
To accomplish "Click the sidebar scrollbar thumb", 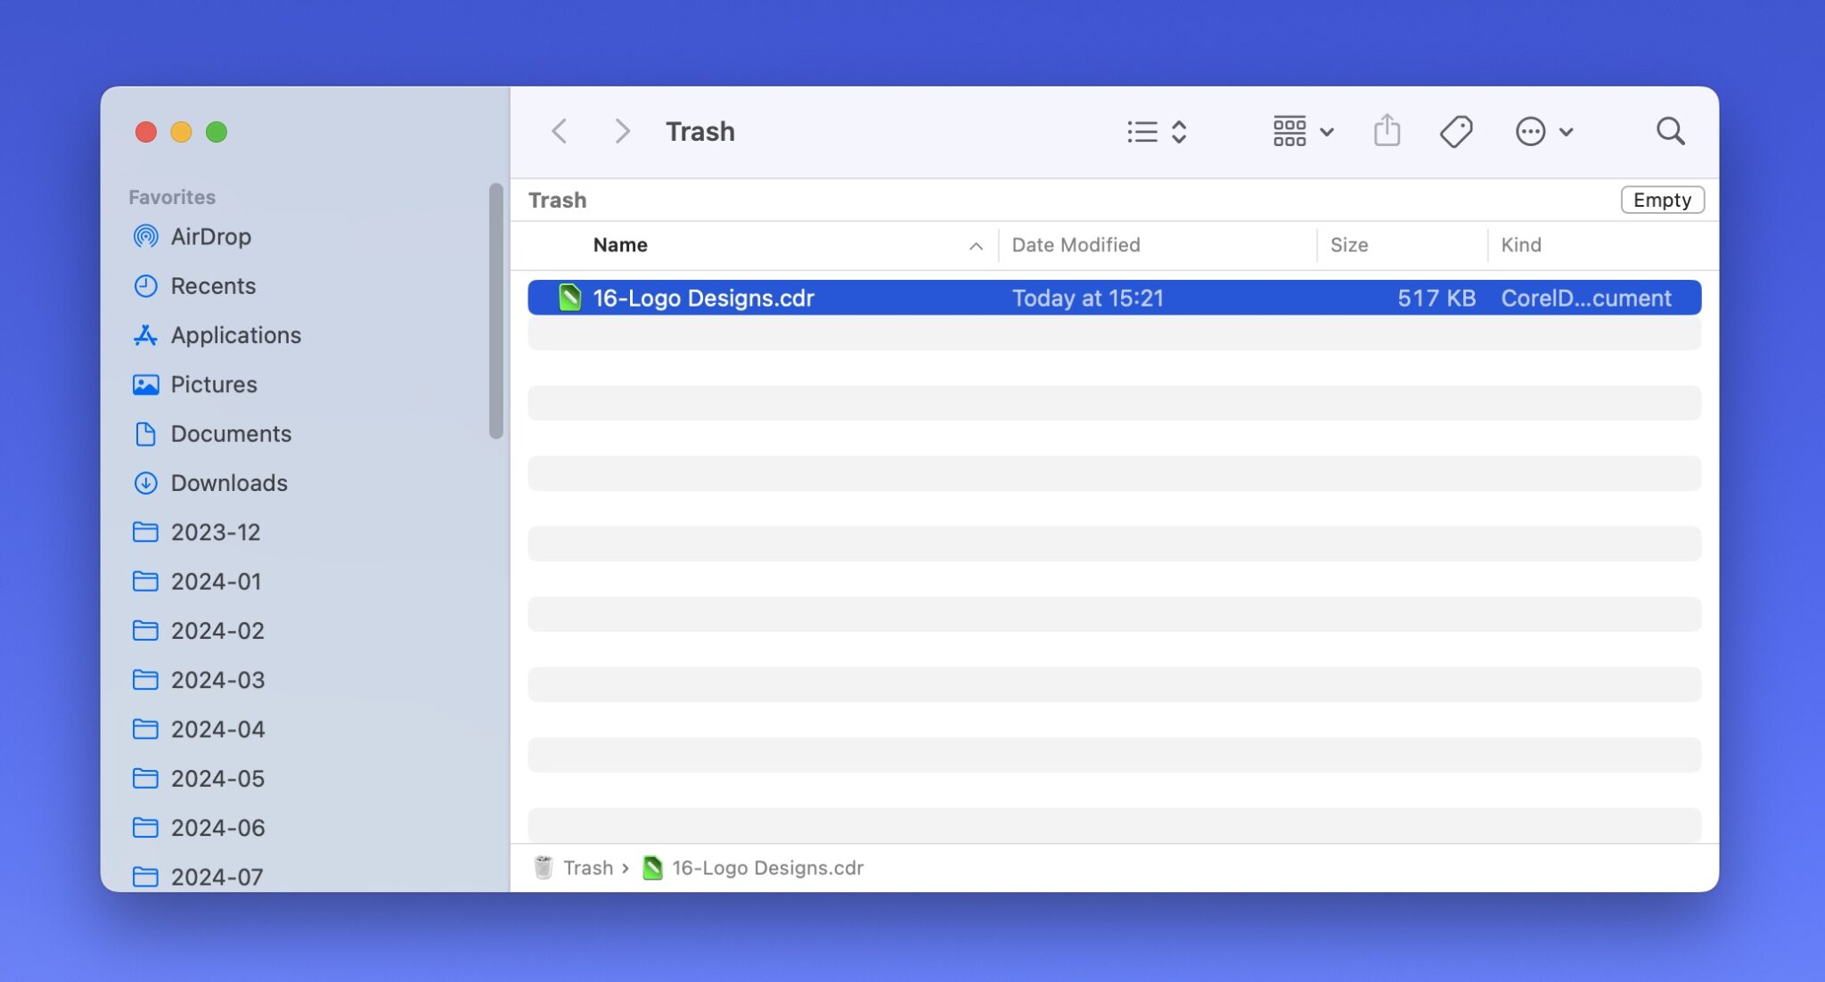I will coord(496,311).
